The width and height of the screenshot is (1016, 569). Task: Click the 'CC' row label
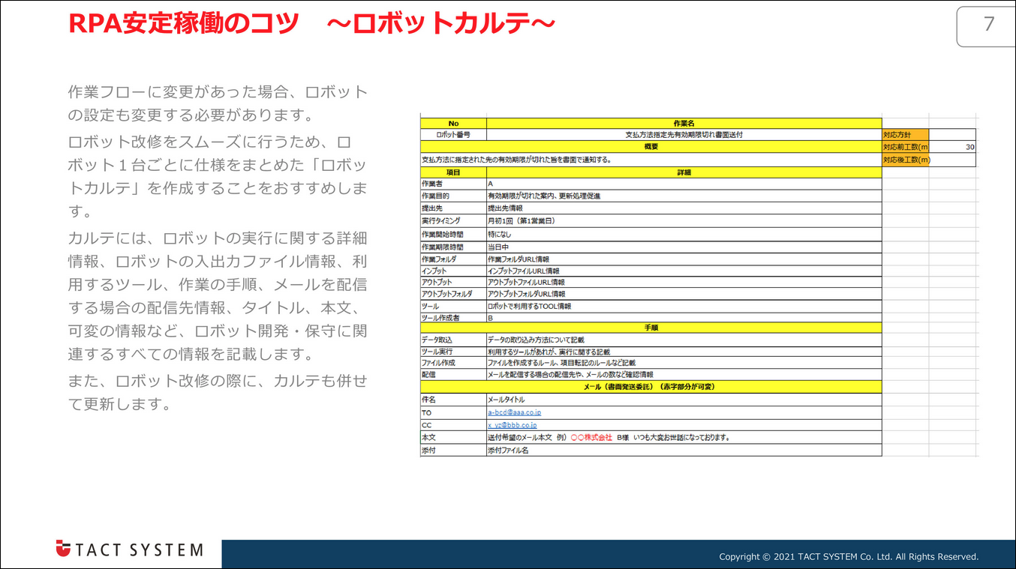coord(453,425)
